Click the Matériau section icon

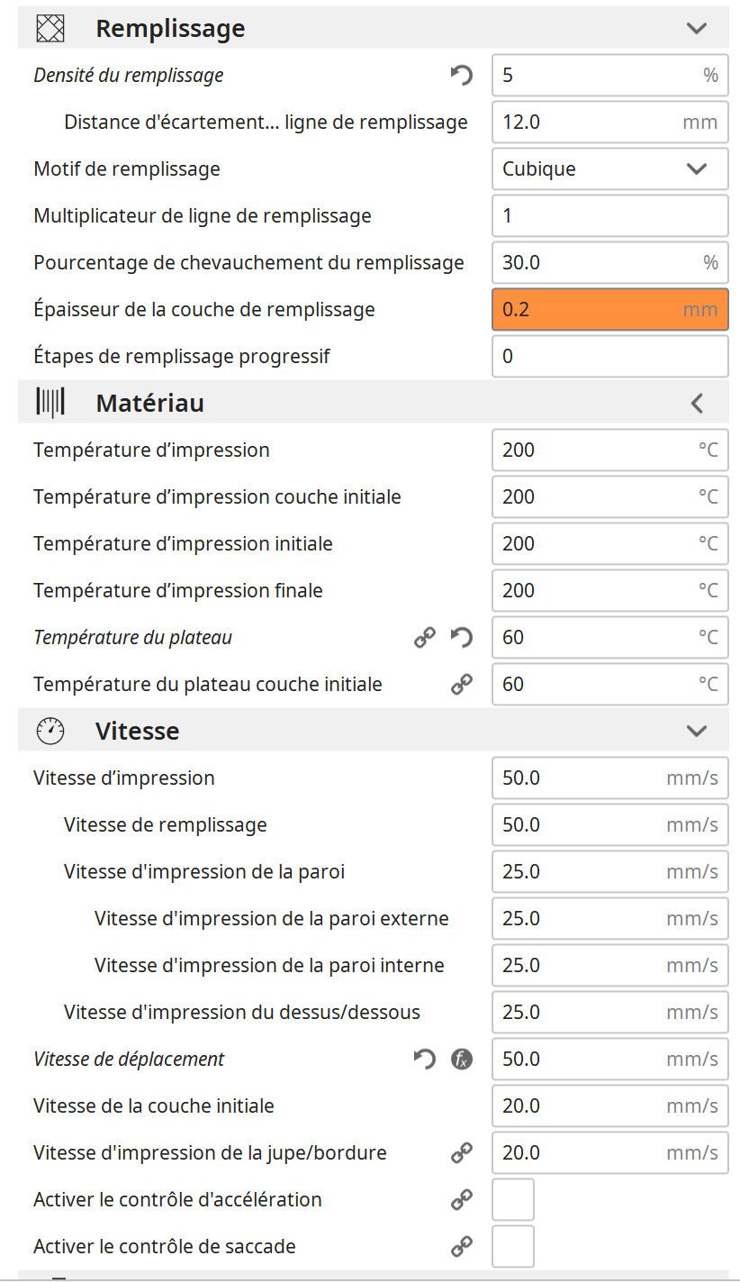pyautogui.click(x=50, y=403)
